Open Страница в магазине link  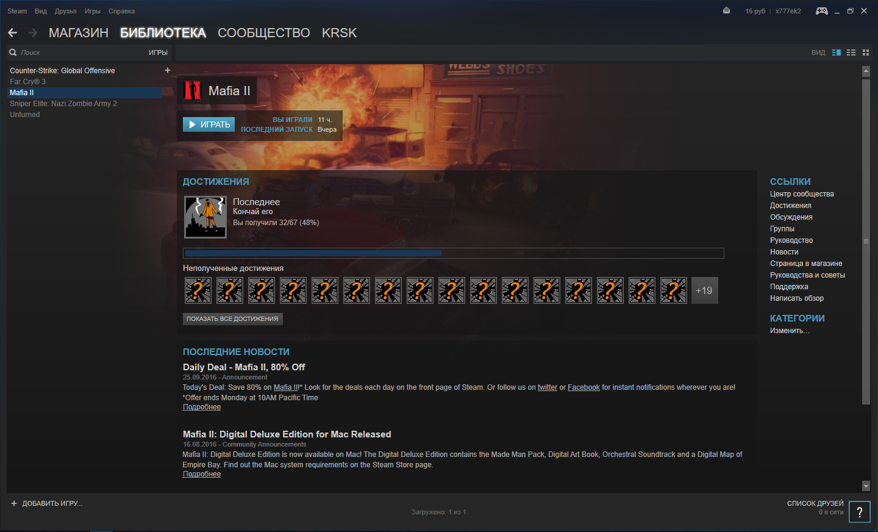pos(806,264)
